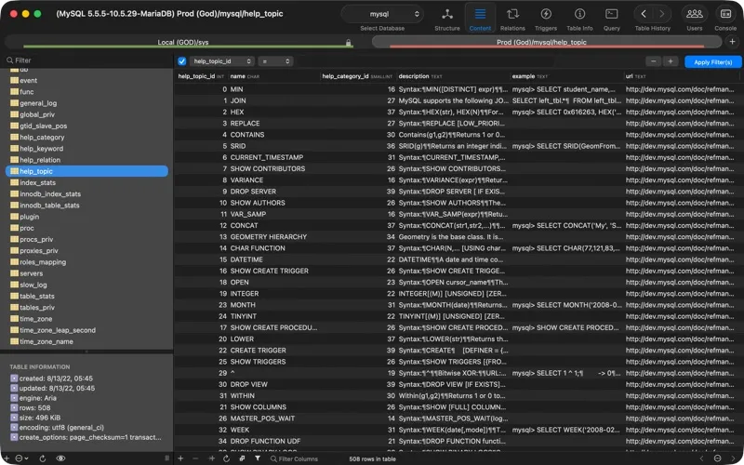Duplicate the selected row
Viewport: 744px width, 465px height.
(212, 458)
